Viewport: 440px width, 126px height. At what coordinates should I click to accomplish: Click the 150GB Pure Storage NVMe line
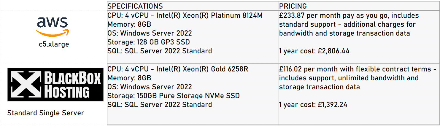(x=174, y=96)
